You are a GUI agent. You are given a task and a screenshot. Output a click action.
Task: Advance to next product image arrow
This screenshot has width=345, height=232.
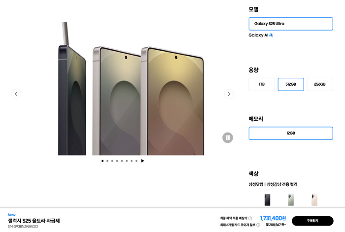pos(229,94)
